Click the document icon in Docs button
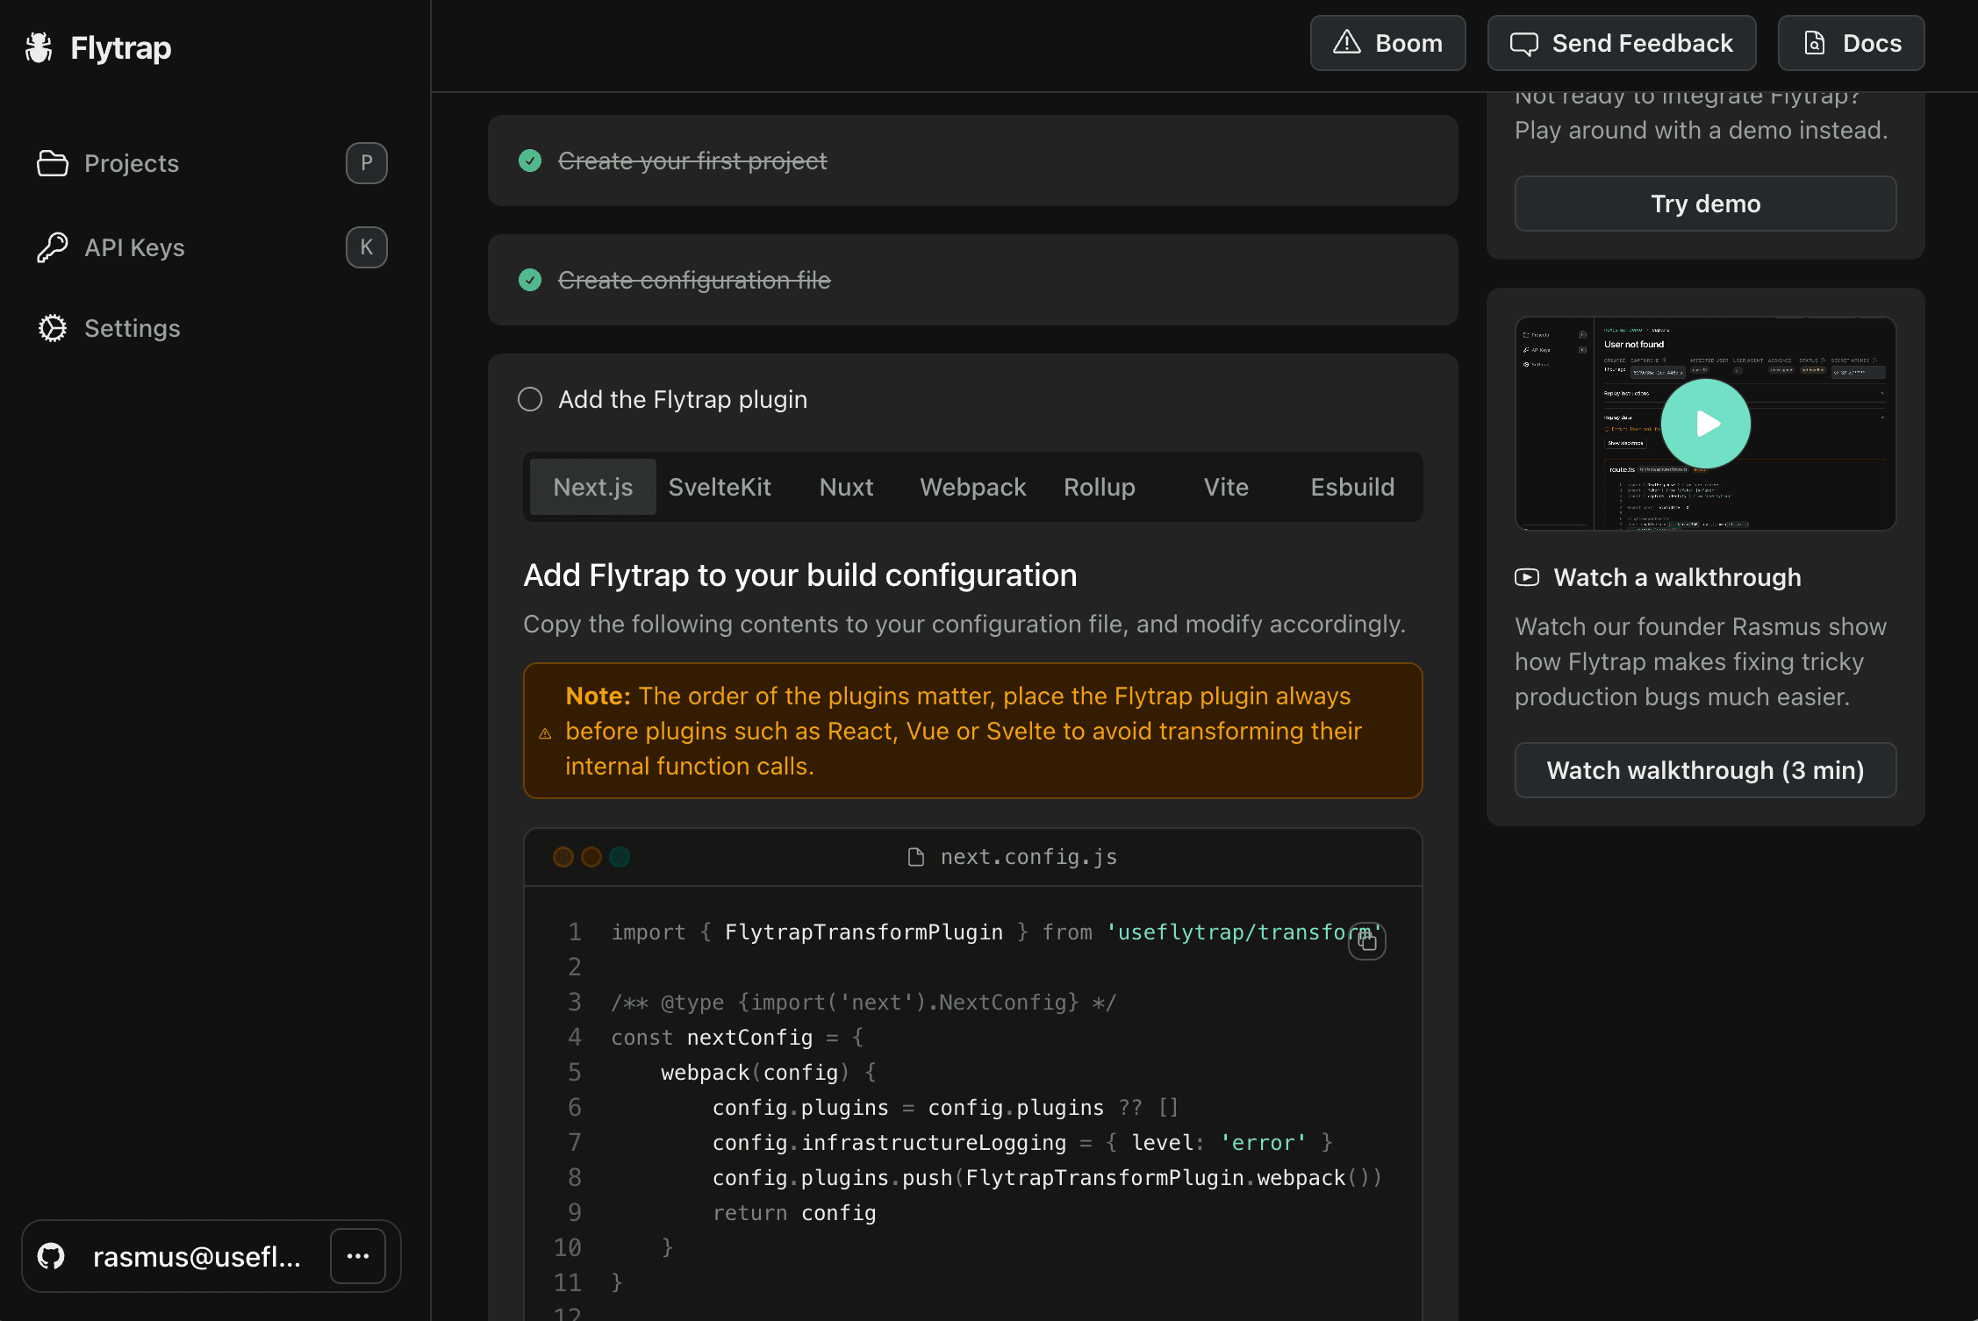 coord(1815,43)
